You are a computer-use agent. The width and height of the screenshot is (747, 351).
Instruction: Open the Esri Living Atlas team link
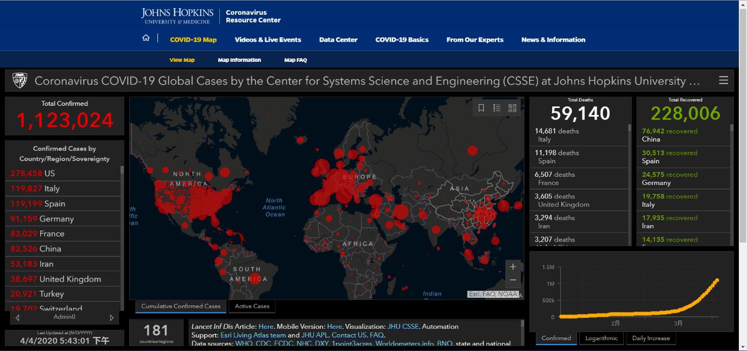[x=252, y=335]
